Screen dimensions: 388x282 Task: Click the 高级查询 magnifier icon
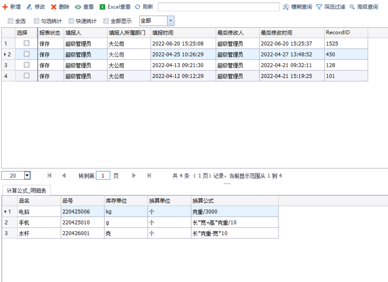click(352, 7)
